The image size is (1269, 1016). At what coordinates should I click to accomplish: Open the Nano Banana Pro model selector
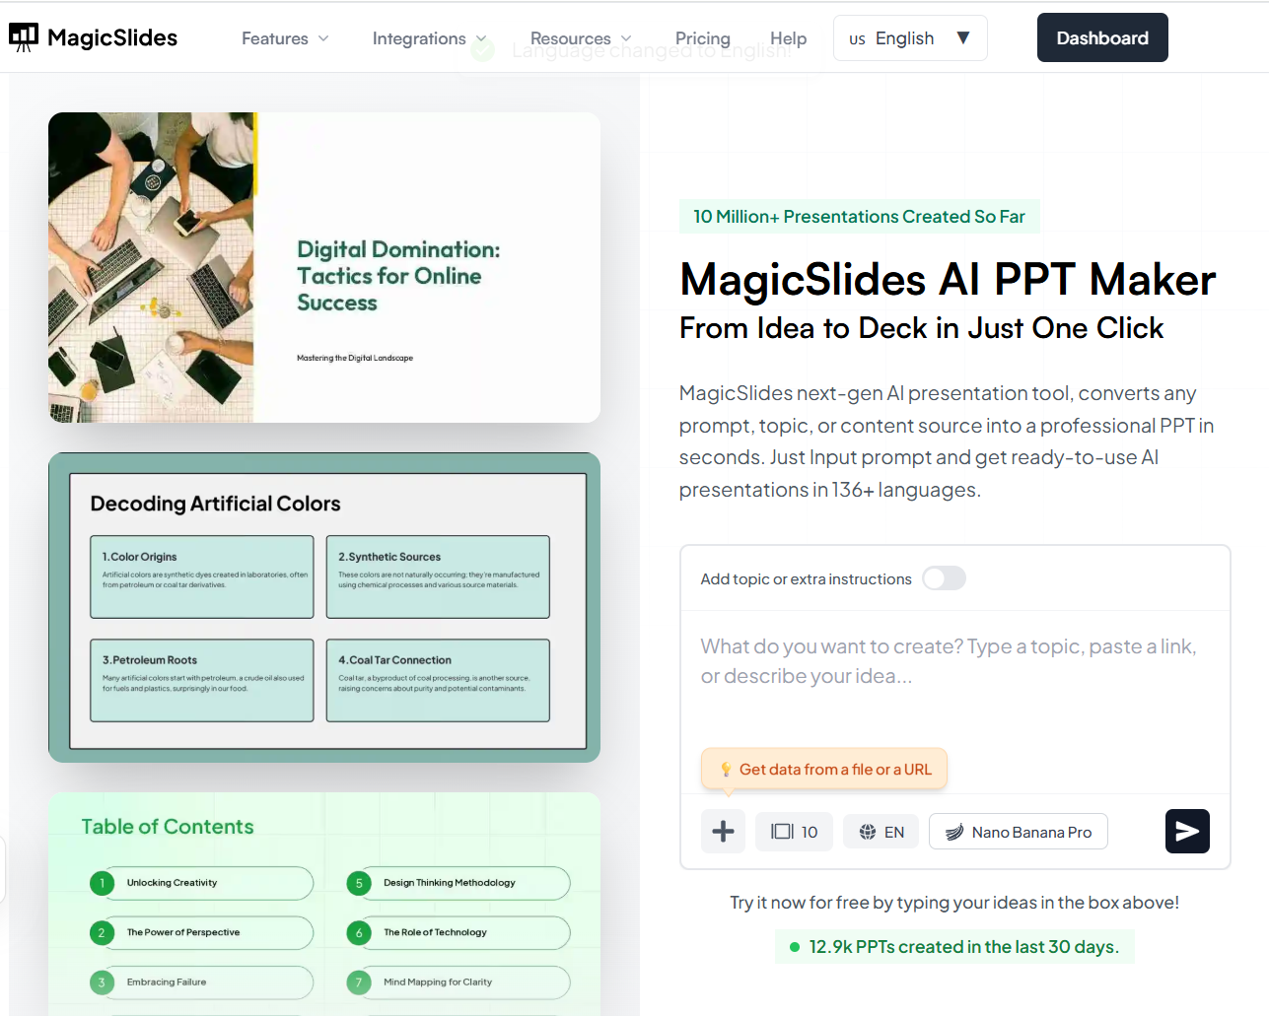click(x=1018, y=832)
